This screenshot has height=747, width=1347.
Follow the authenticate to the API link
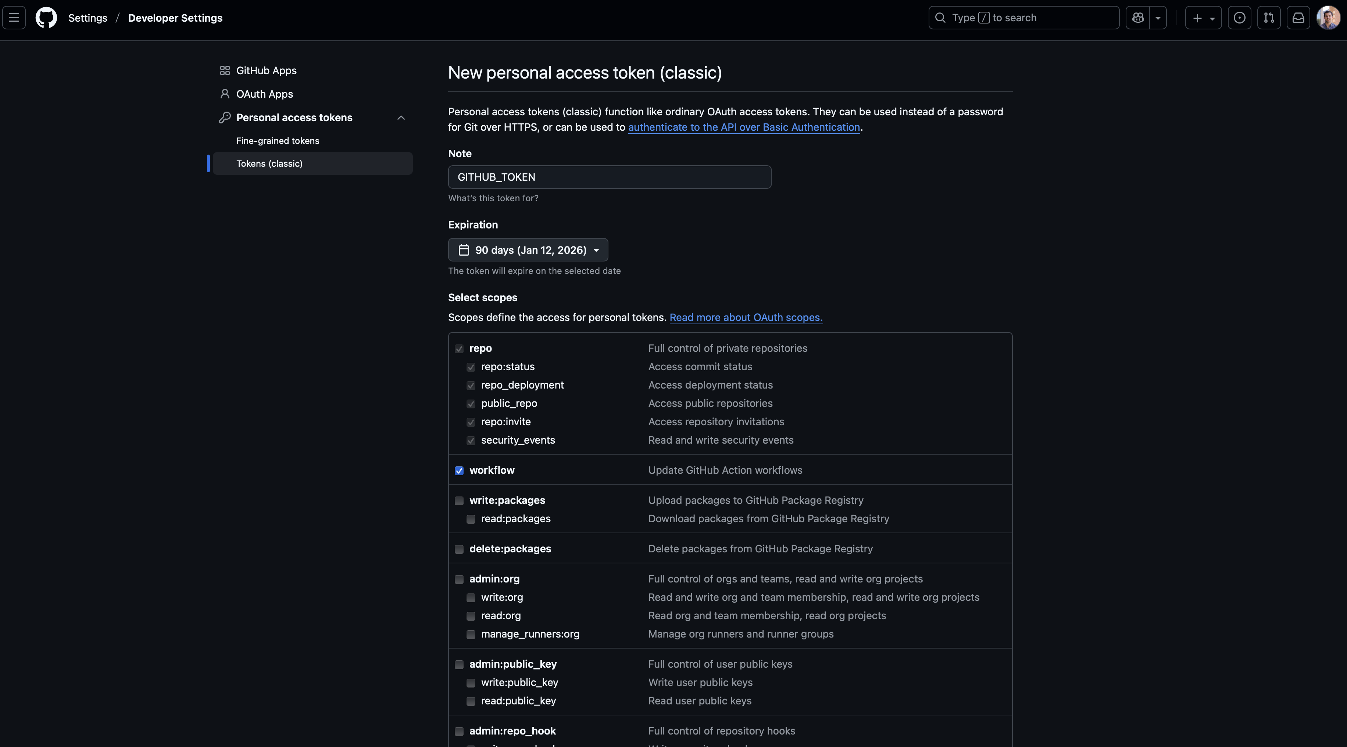click(744, 127)
